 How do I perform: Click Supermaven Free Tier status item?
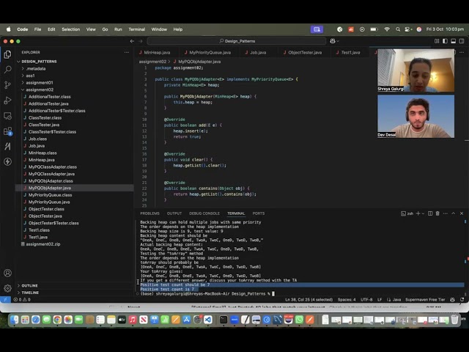(425, 299)
